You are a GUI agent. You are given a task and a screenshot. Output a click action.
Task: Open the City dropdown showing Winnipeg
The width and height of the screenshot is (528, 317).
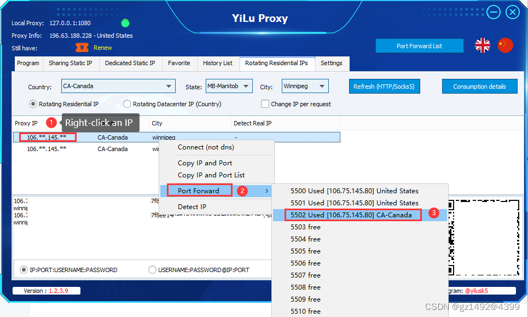tap(305, 86)
